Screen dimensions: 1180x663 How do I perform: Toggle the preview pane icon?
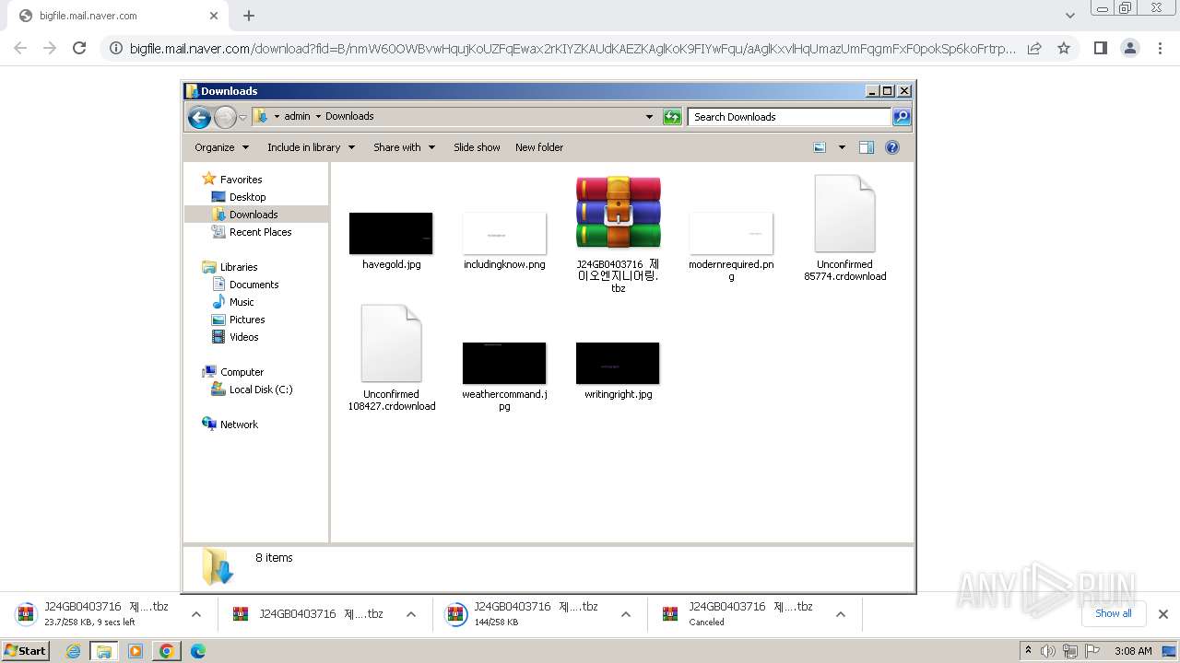[867, 147]
